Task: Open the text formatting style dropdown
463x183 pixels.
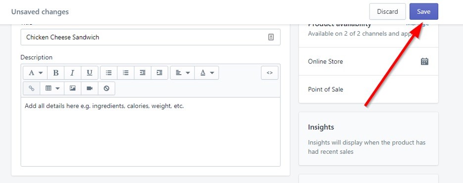Action: 35,73
